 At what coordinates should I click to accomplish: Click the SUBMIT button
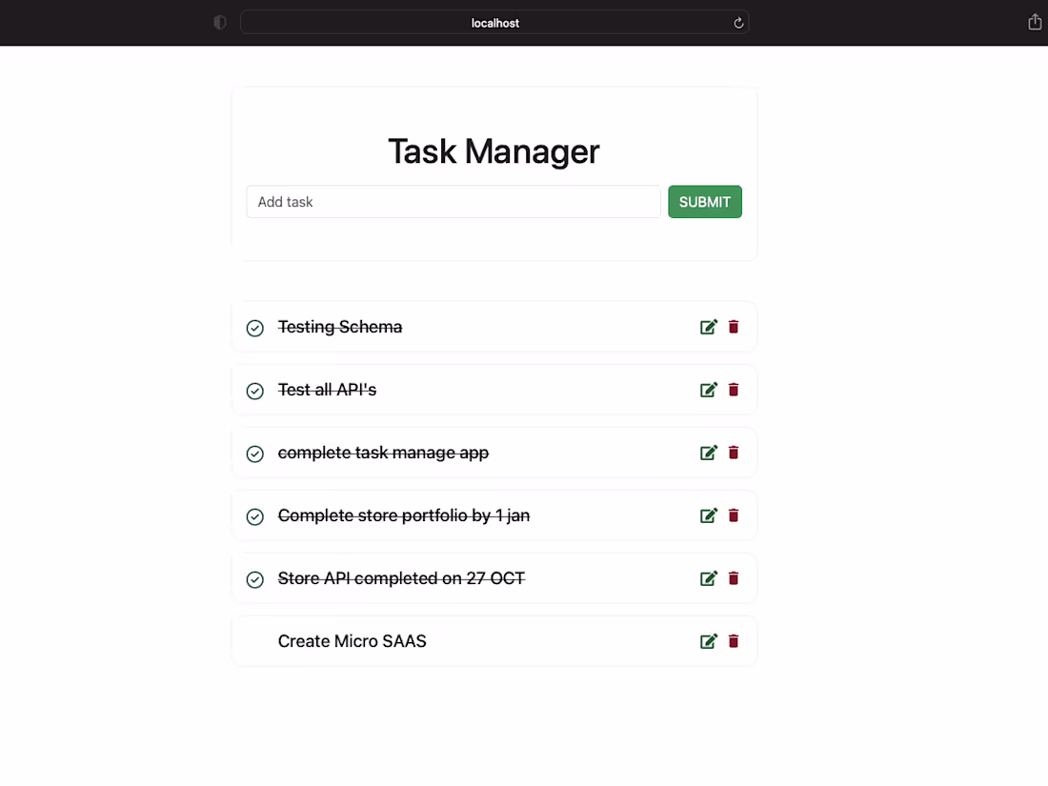[705, 201]
